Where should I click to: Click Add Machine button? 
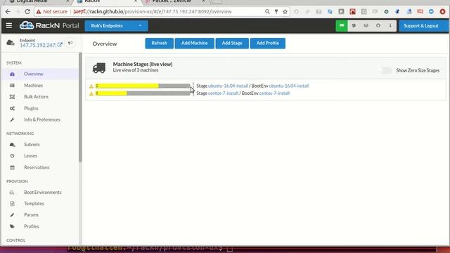click(x=194, y=43)
